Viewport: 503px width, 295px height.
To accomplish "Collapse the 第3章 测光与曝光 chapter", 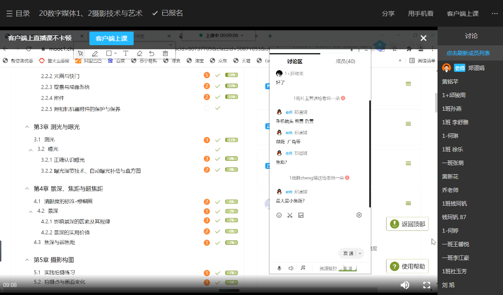I will pos(27,127).
